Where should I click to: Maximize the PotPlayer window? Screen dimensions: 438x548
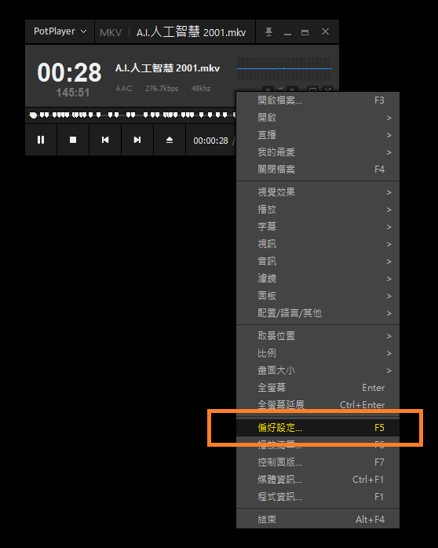[x=305, y=32]
